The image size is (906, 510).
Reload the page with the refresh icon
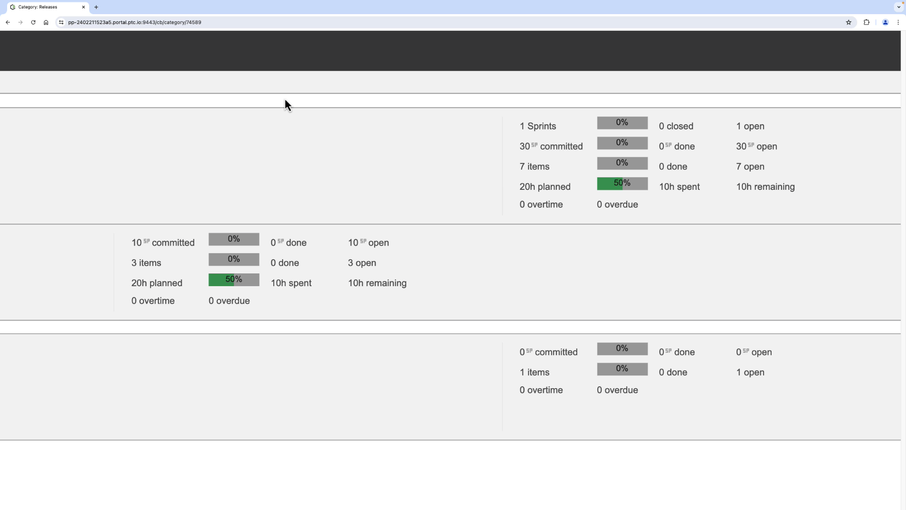click(x=33, y=22)
